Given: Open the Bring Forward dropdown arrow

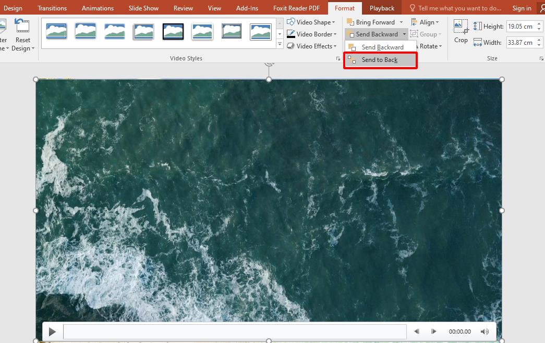Looking at the screenshot, I should [x=400, y=22].
